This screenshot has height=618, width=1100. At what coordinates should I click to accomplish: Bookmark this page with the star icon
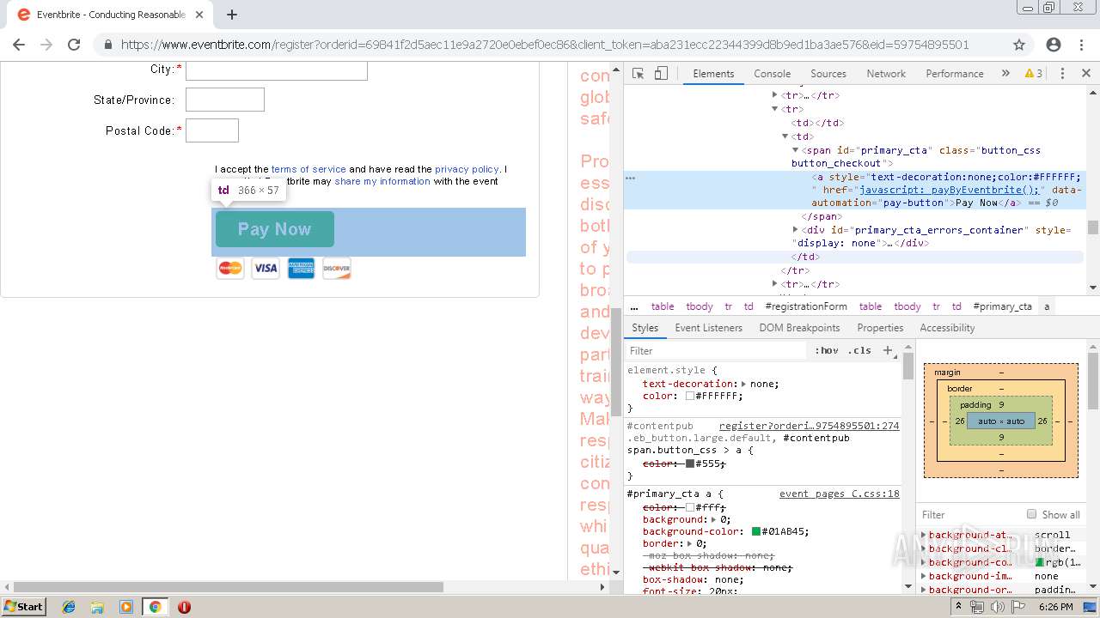(x=1019, y=45)
